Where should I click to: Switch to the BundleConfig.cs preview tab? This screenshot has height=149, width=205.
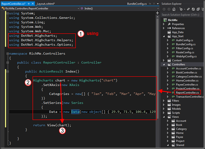pos(137,4)
